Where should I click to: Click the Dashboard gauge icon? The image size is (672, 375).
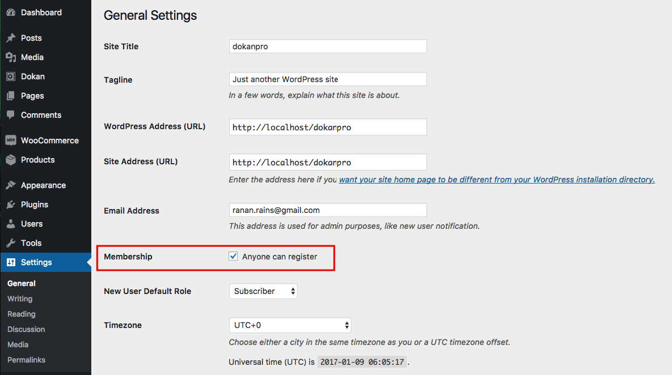(x=11, y=12)
